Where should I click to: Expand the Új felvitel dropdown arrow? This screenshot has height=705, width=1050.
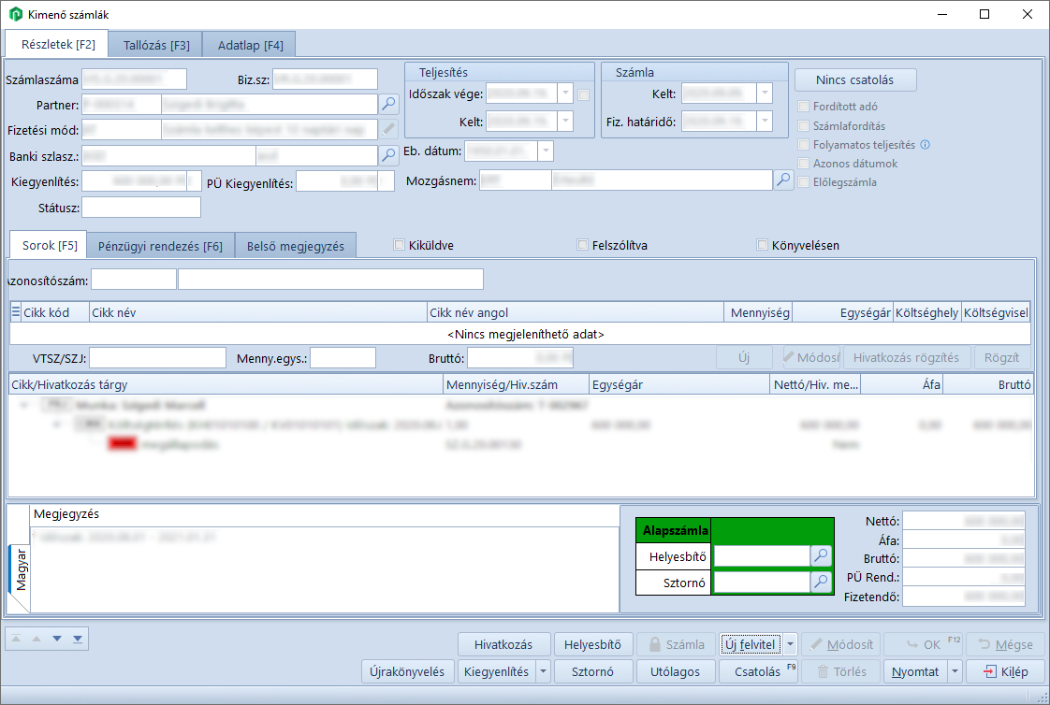(791, 644)
